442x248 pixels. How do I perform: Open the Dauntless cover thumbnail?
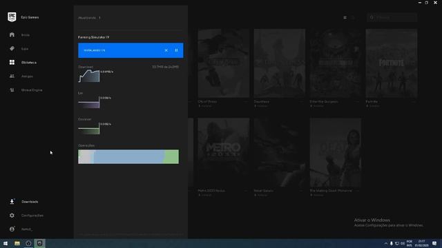279,63
